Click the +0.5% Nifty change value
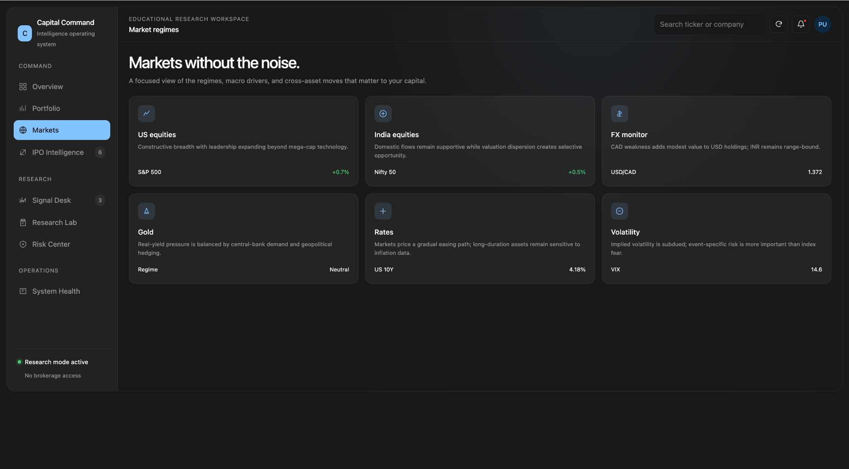Screen dimensions: 849x469 pos(577,172)
